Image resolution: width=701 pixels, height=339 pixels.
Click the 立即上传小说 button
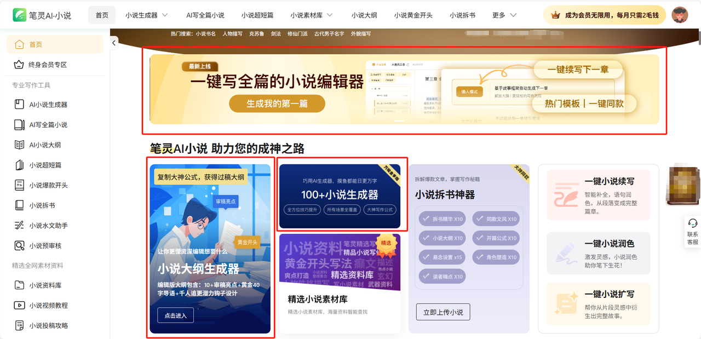point(443,312)
